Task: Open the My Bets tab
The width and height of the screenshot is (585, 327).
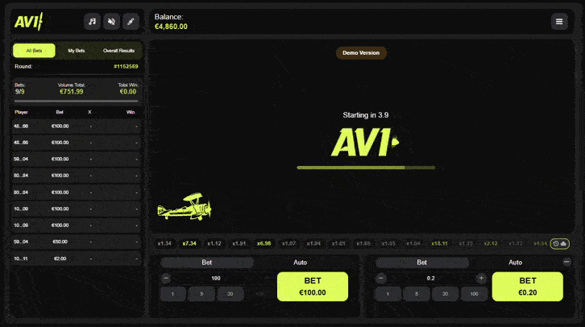Action: click(77, 50)
